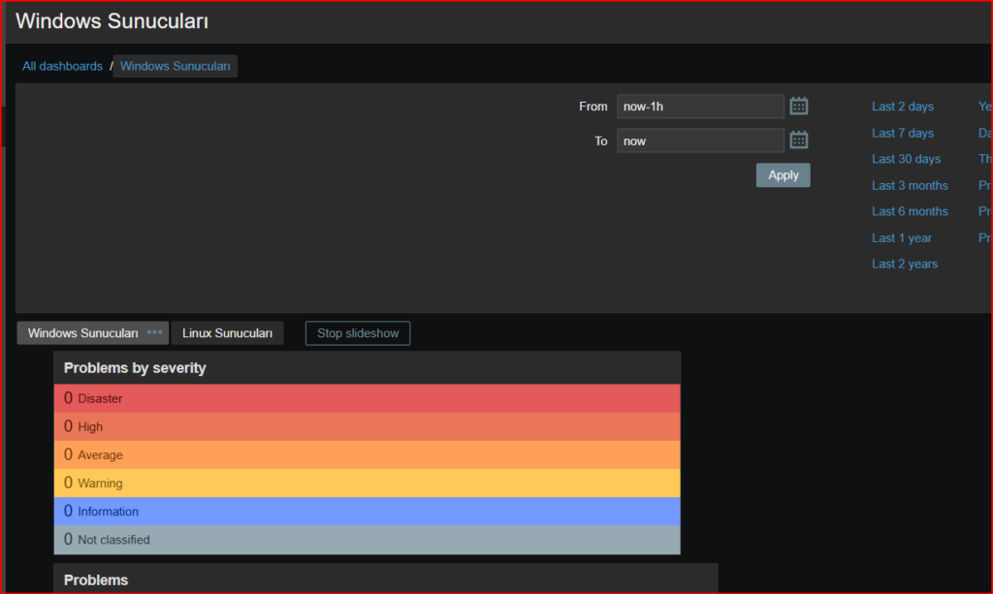This screenshot has height=594, width=993.
Task: Select Last 2 days time range
Action: point(903,107)
